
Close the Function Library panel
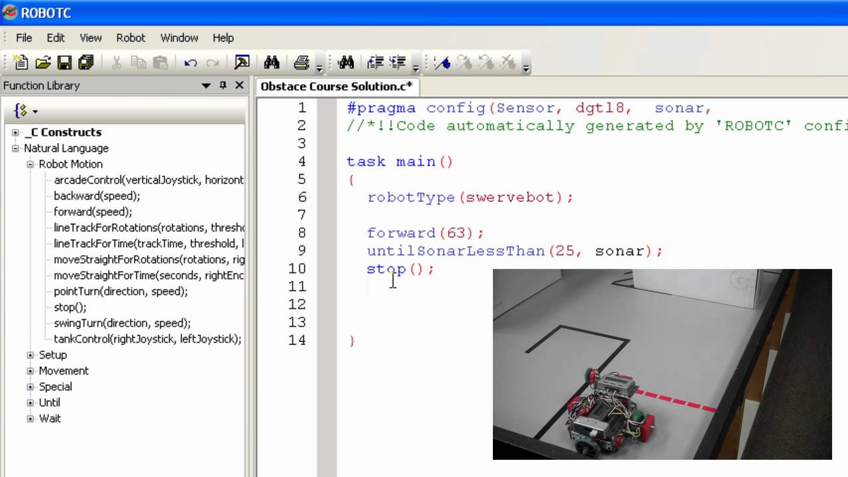[240, 85]
